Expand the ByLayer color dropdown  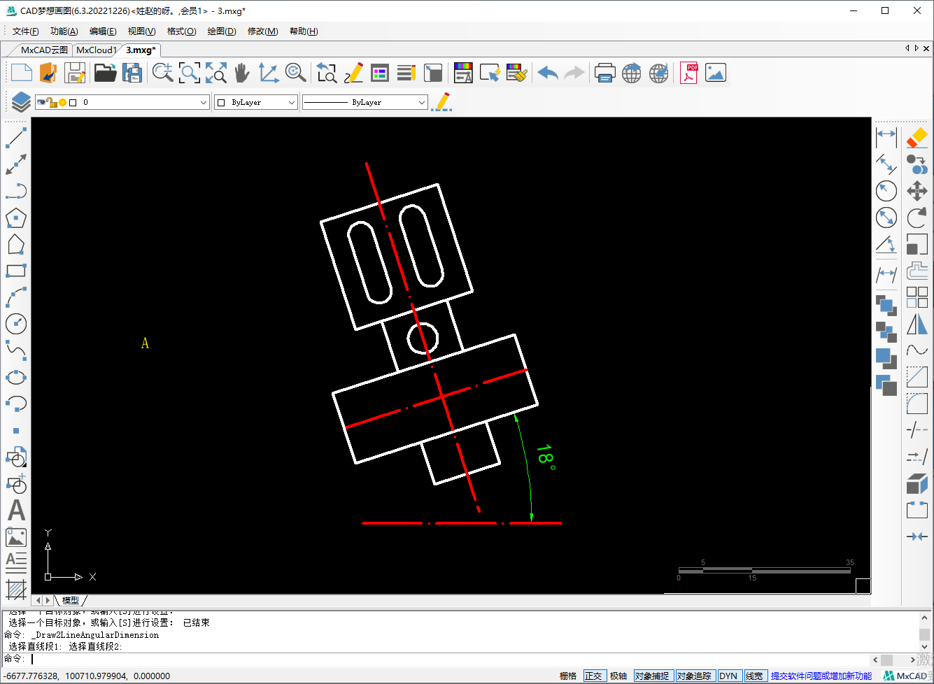point(292,102)
